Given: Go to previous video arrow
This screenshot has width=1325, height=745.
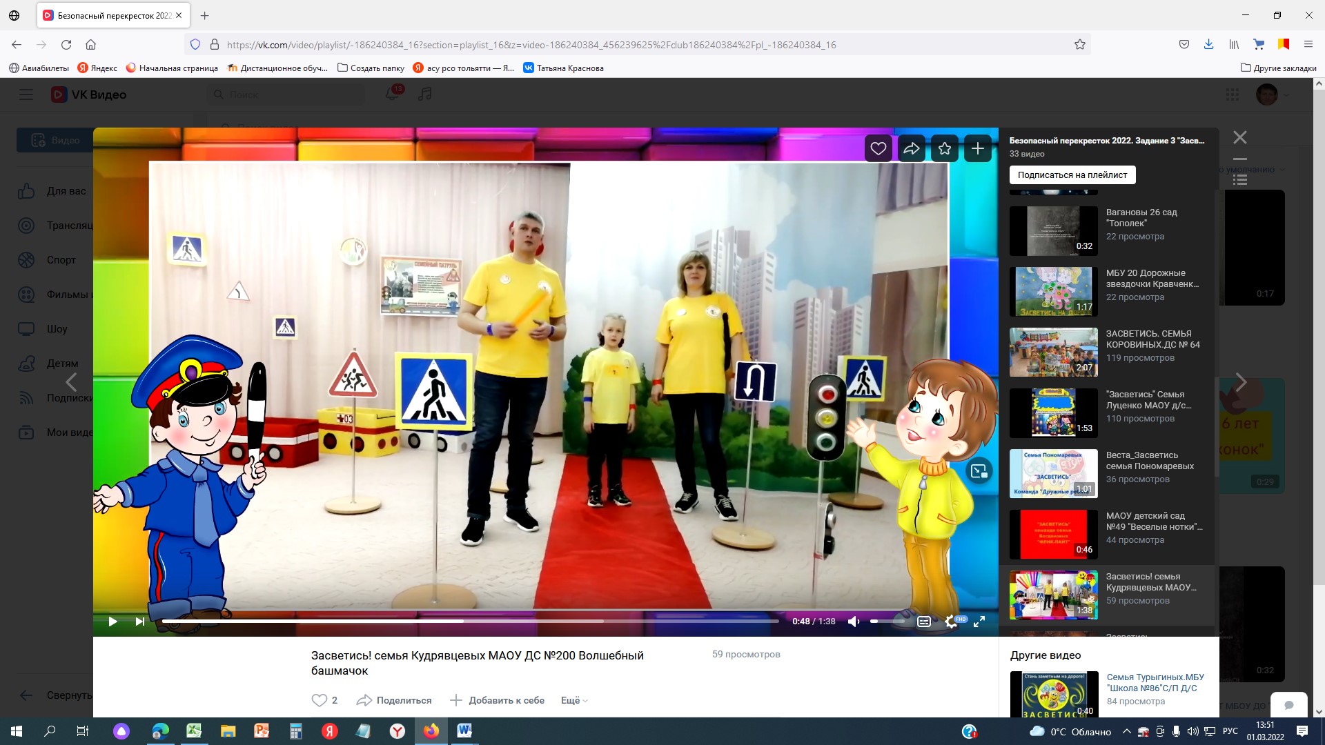Looking at the screenshot, I should pyautogui.click(x=71, y=381).
